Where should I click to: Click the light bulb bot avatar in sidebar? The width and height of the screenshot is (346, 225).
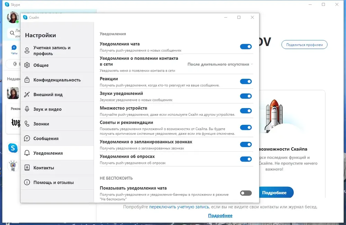pyautogui.click(x=13, y=166)
